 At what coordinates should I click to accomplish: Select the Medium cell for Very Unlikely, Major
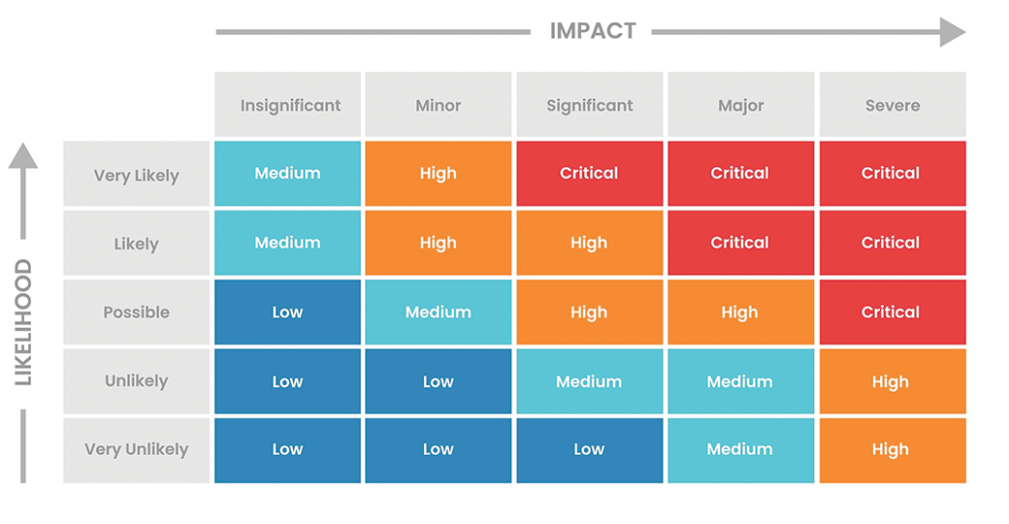pyautogui.click(x=740, y=449)
